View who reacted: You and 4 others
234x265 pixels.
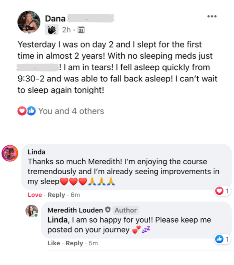(71, 111)
